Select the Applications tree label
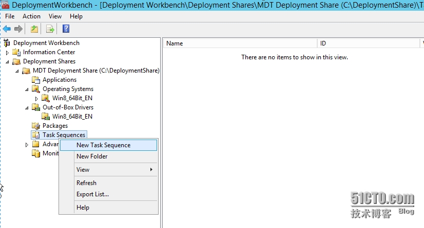The image size is (424, 228). [x=60, y=80]
